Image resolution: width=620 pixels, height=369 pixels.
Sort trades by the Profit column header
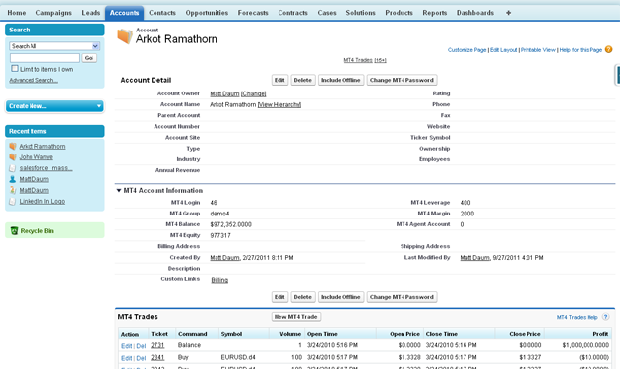pyautogui.click(x=600, y=334)
